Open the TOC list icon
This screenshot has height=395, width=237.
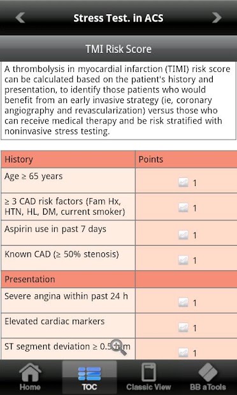pos(89,377)
